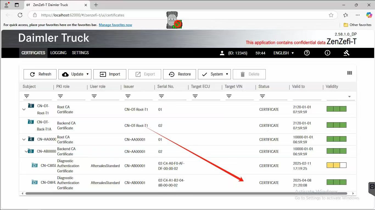Open the Copilot icon in browser
The image size is (375, 210).
(369, 15)
